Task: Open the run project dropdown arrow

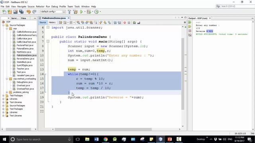Action: coord(85,12)
